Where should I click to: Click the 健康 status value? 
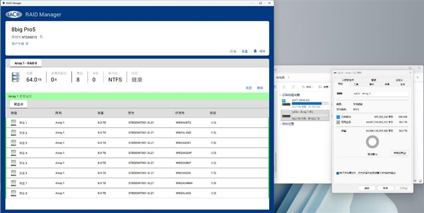click(x=137, y=79)
